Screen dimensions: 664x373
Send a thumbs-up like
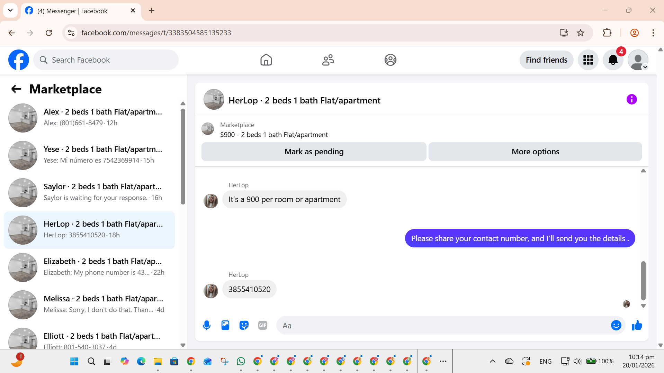[637, 325]
